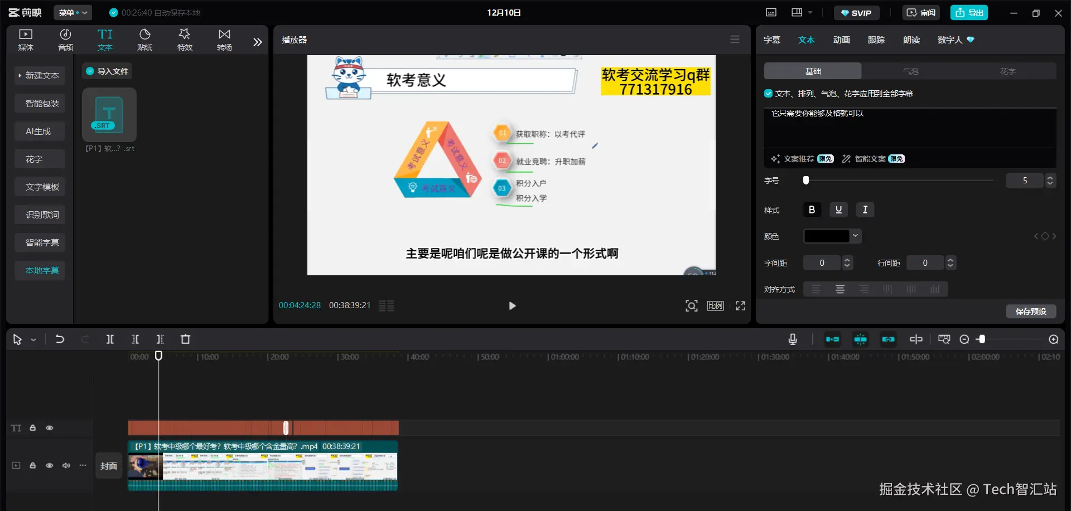Start voice-over recording with microphone icon
Screen dimensions: 1071x511
point(793,339)
